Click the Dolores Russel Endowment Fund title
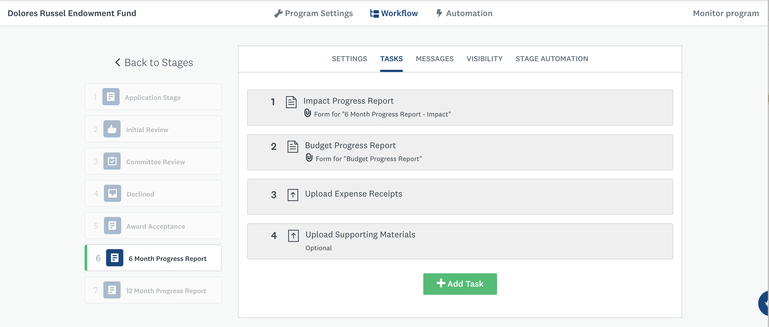The image size is (769, 327). coord(72,13)
